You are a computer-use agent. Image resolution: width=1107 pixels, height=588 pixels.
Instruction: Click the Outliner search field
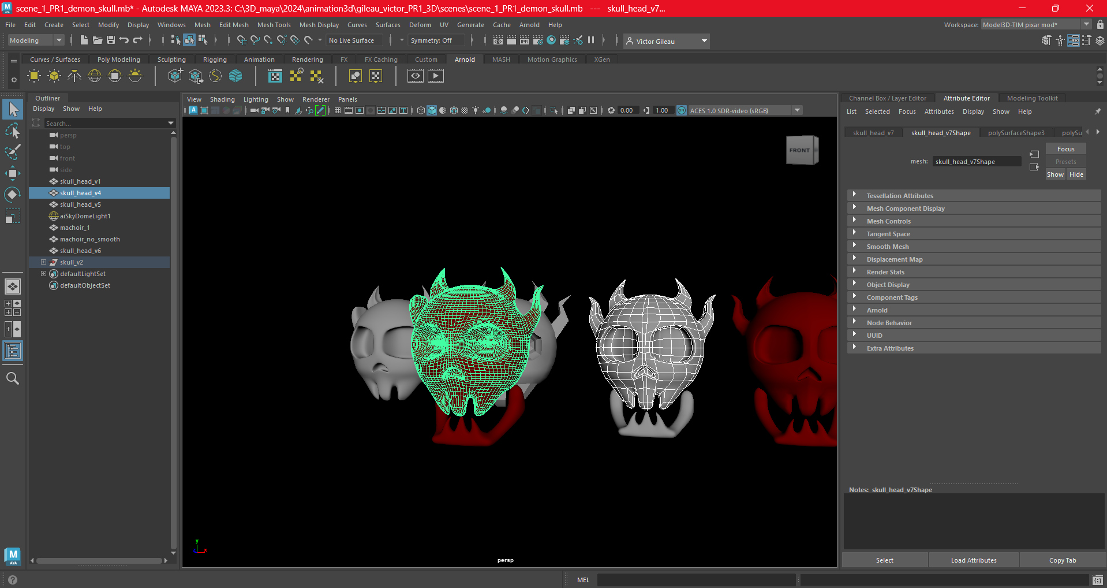point(109,123)
